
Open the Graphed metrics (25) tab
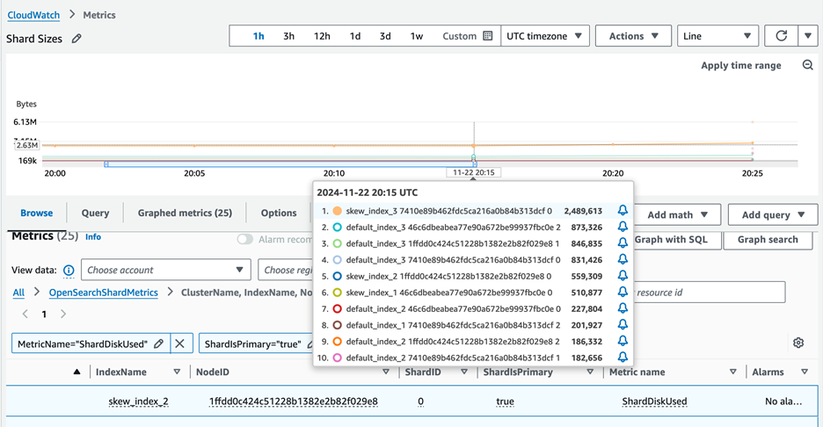[x=185, y=213]
